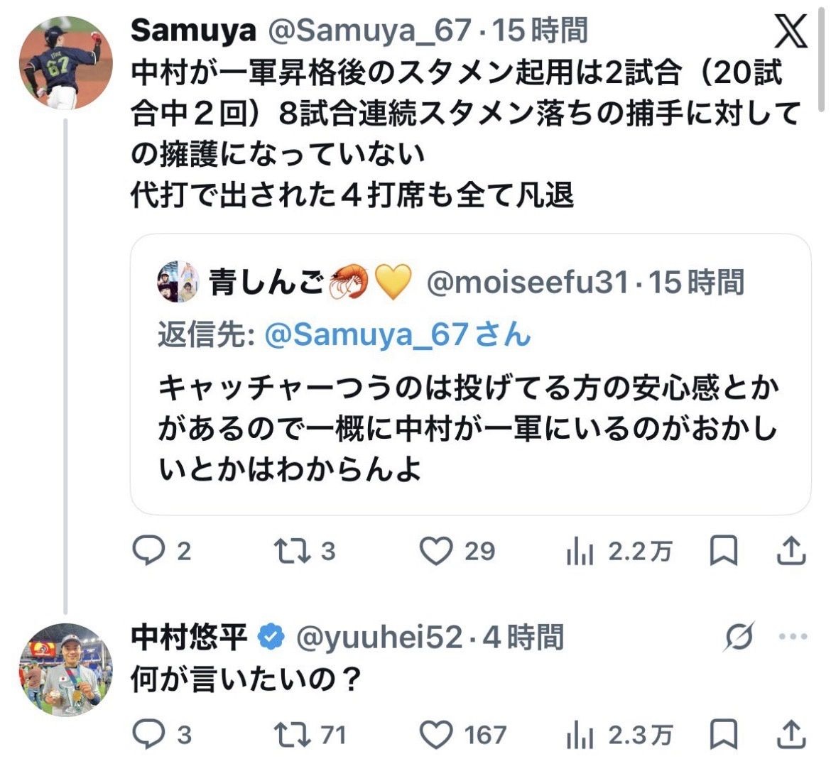Open Samuya's profile picture
Image resolution: width=831 pixels, height=776 pixels.
point(65,61)
